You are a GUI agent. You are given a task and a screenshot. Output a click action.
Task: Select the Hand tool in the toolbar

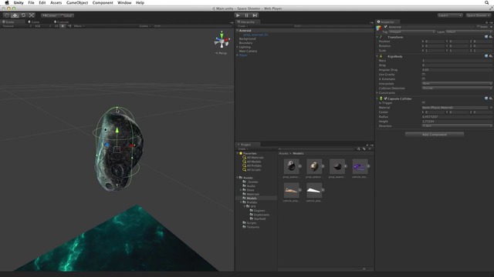pyautogui.click(x=7, y=15)
